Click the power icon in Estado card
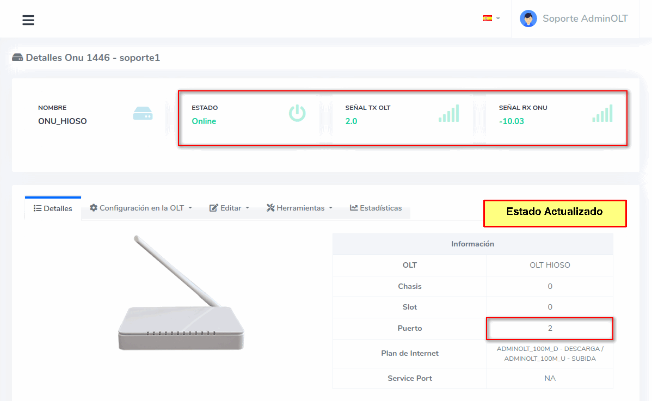Screen dimensions: 652x401 (297, 113)
